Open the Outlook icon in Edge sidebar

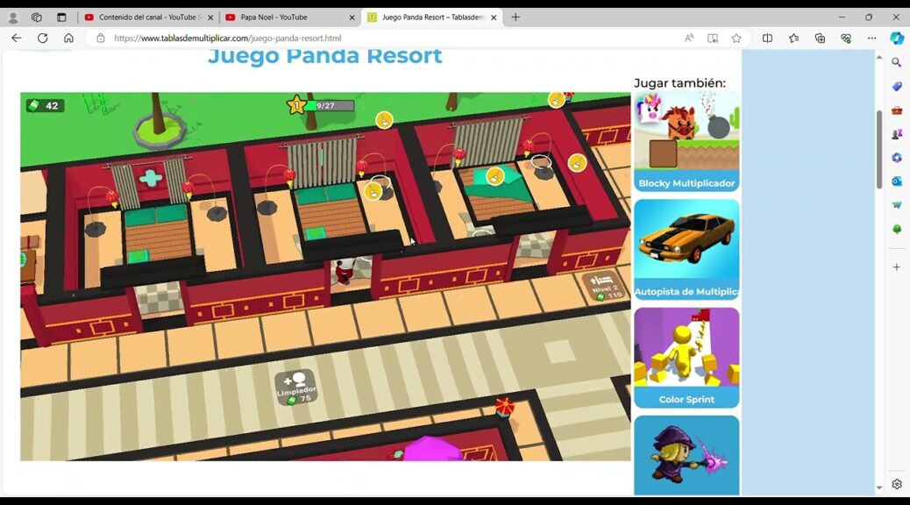897,181
